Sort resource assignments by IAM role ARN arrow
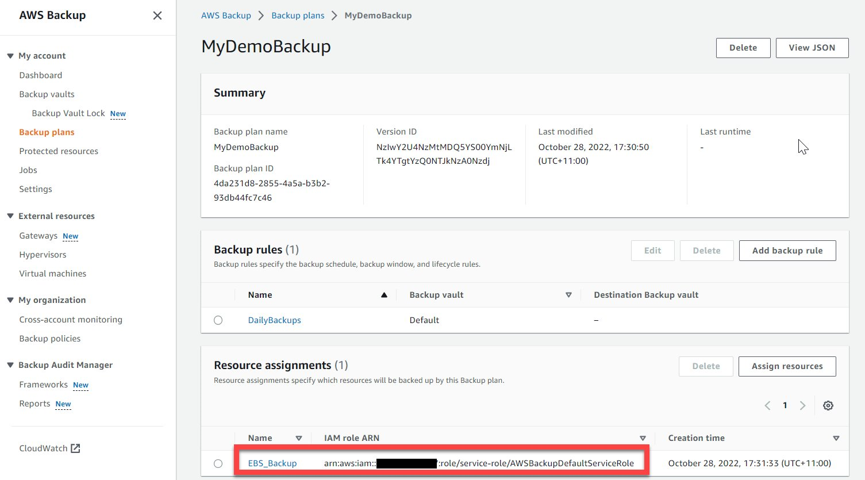The image size is (865, 480). click(643, 438)
